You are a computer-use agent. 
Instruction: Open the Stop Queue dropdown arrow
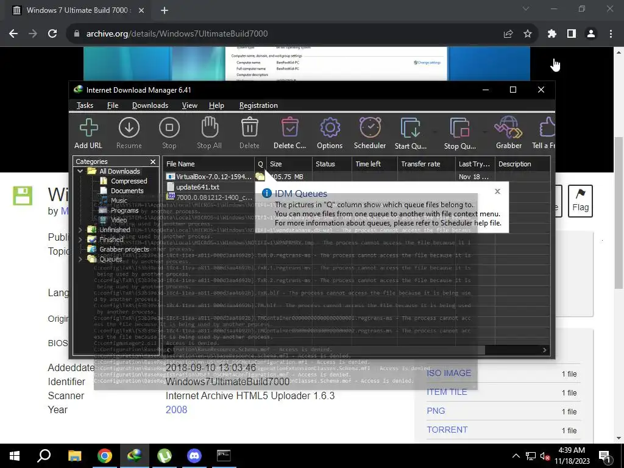coord(484,132)
